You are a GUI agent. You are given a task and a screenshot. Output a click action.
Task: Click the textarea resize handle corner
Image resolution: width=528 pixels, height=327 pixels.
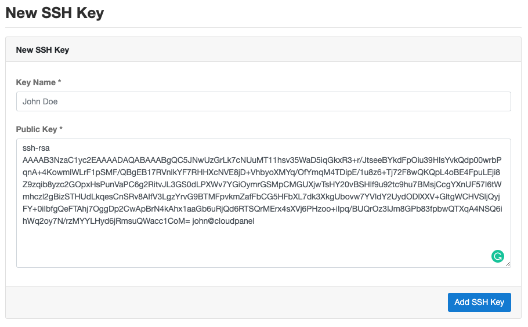click(508, 264)
